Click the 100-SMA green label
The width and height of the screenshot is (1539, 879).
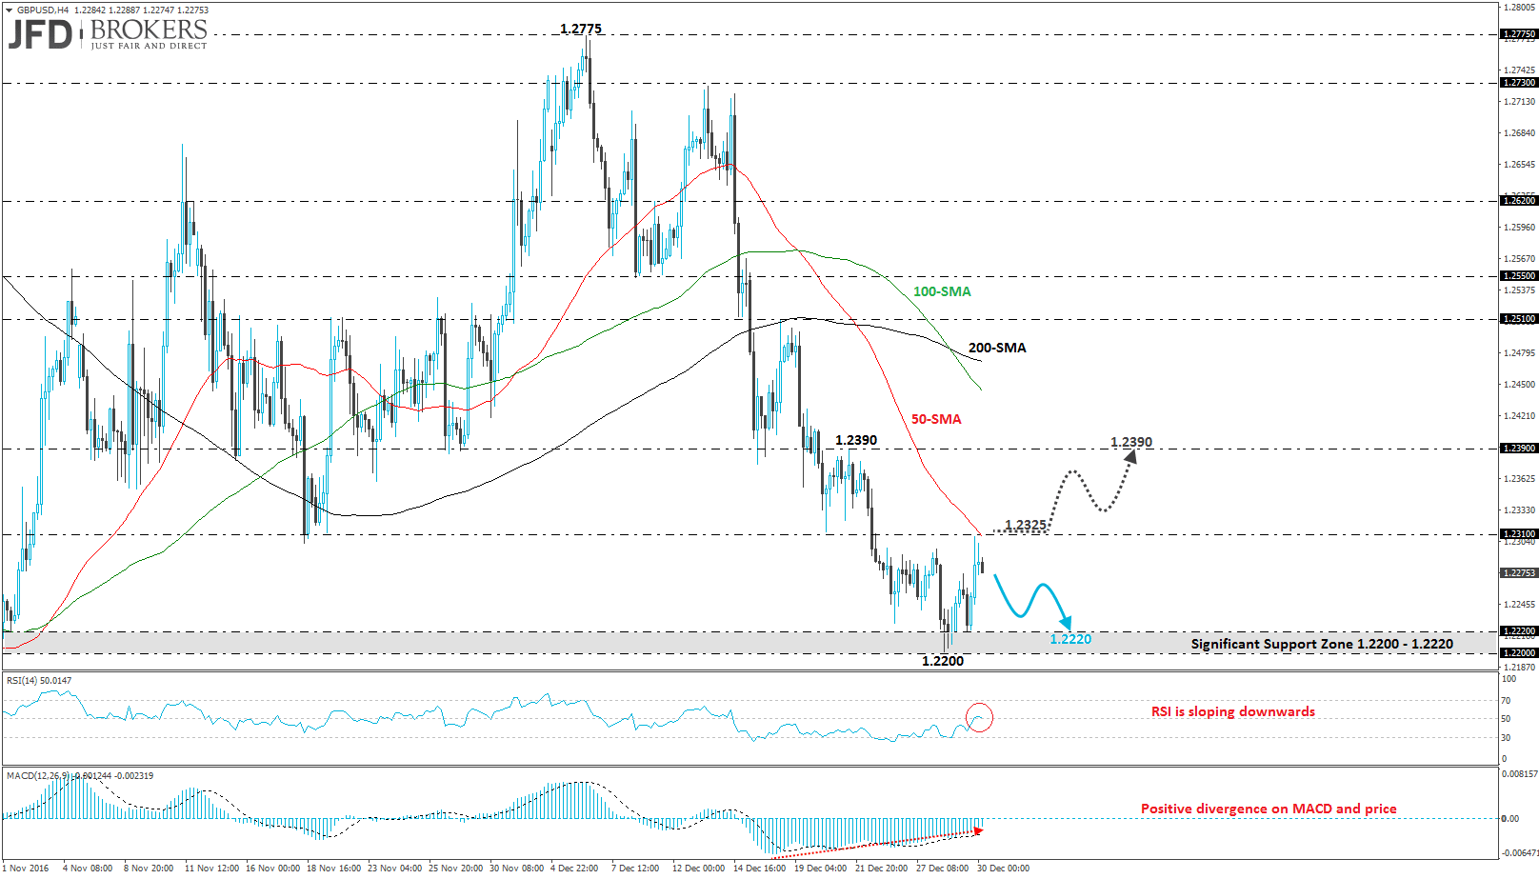pos(942,291)
